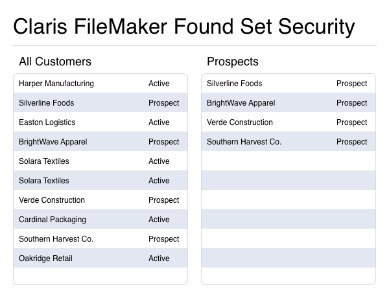Select Harper Manufacturing row in All Customers
This screenshot has width=389, height=298.
point(56,84)
